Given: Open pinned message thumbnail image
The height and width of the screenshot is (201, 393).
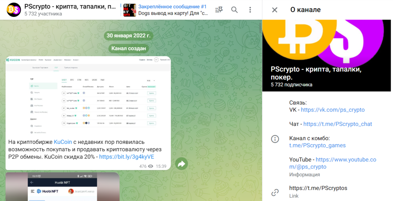Looking at the screenshot, I should click(130, 10).
